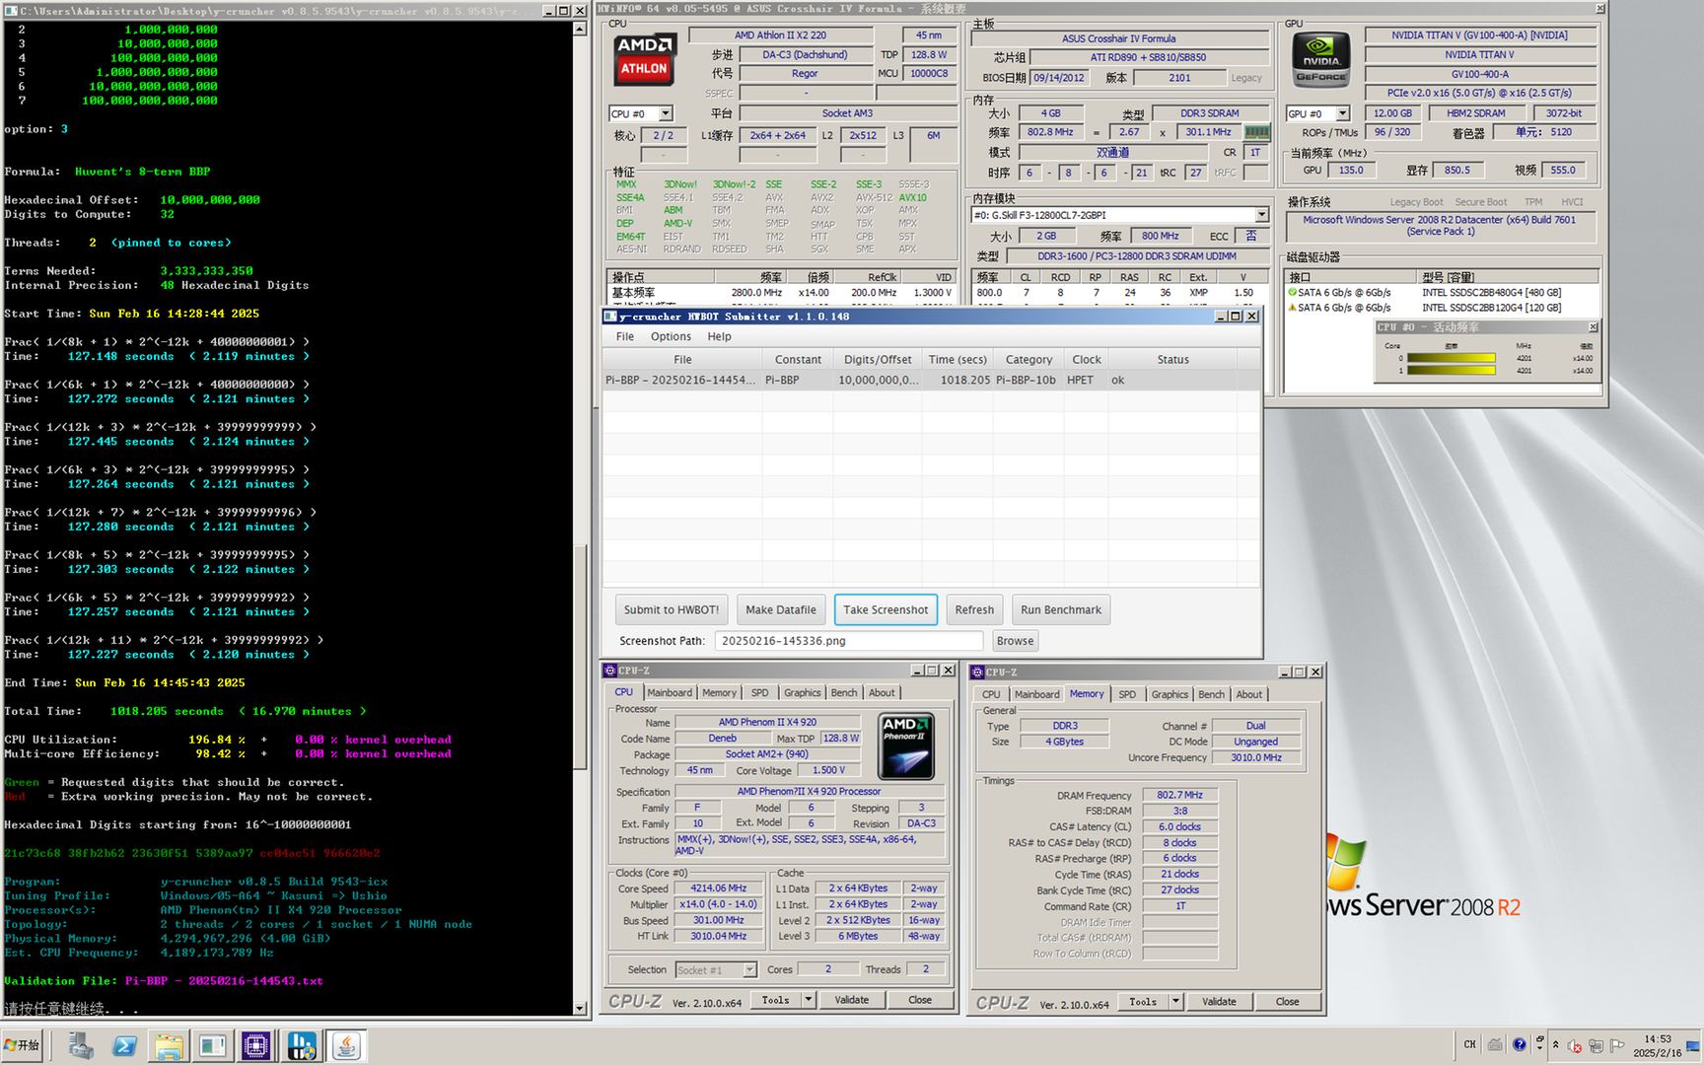The height and width of the screenshot is (1065, 1704).
Task: Open the CPU #0 dropdown in HWiNFO
Action: pos(666,113)
